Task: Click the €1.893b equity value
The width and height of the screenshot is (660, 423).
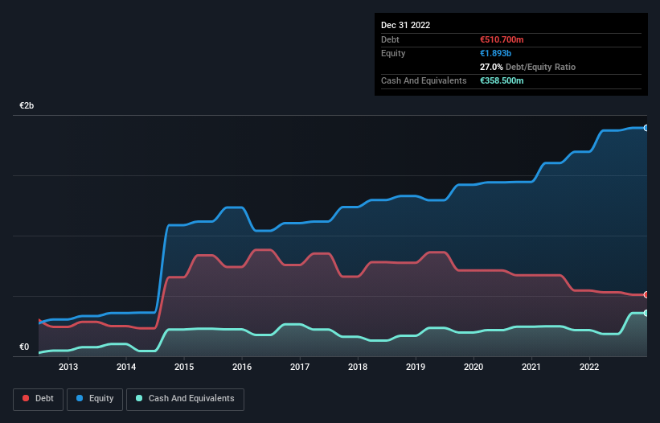Action: pyautogui.click(x=495, y=53)
